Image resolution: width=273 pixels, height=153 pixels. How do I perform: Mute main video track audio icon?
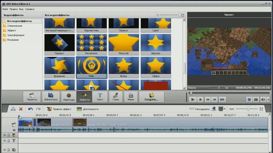pos(14,130)
